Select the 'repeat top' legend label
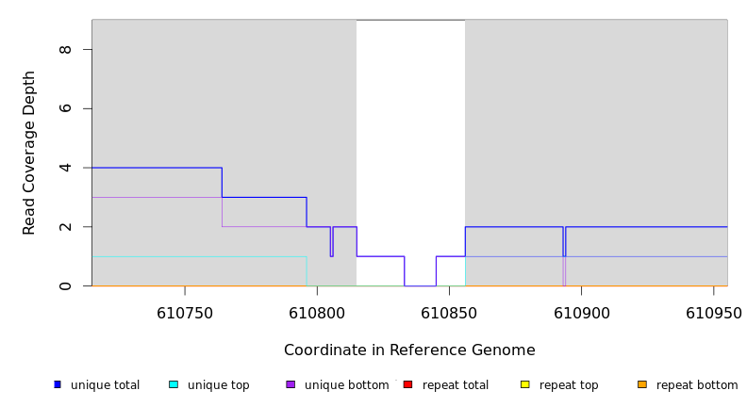This screenshot has width=747, height=407. (x=569, y=385)
